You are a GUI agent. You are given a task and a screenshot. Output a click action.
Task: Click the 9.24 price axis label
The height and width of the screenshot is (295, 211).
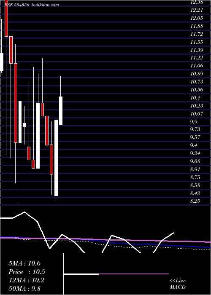pos(195,153)
